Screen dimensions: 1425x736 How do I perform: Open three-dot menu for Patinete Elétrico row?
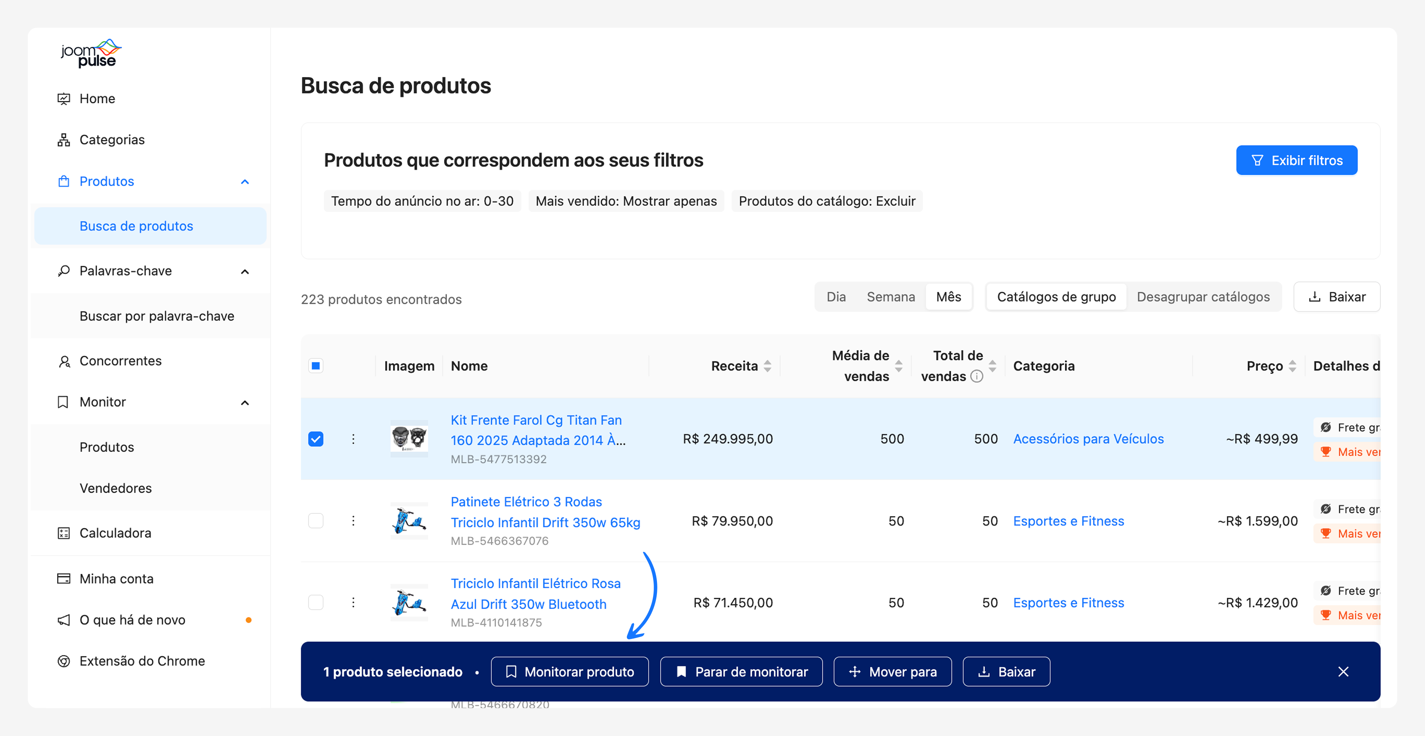click(x=353, y=520)
